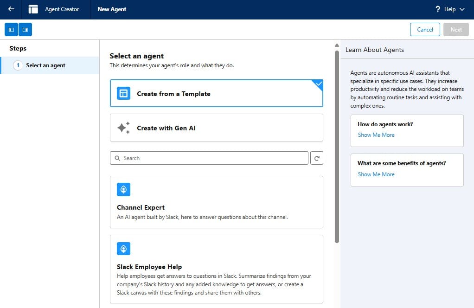Select the Create from a Template option
This screenshot has width=474, height=308.
tap(216, 94)
